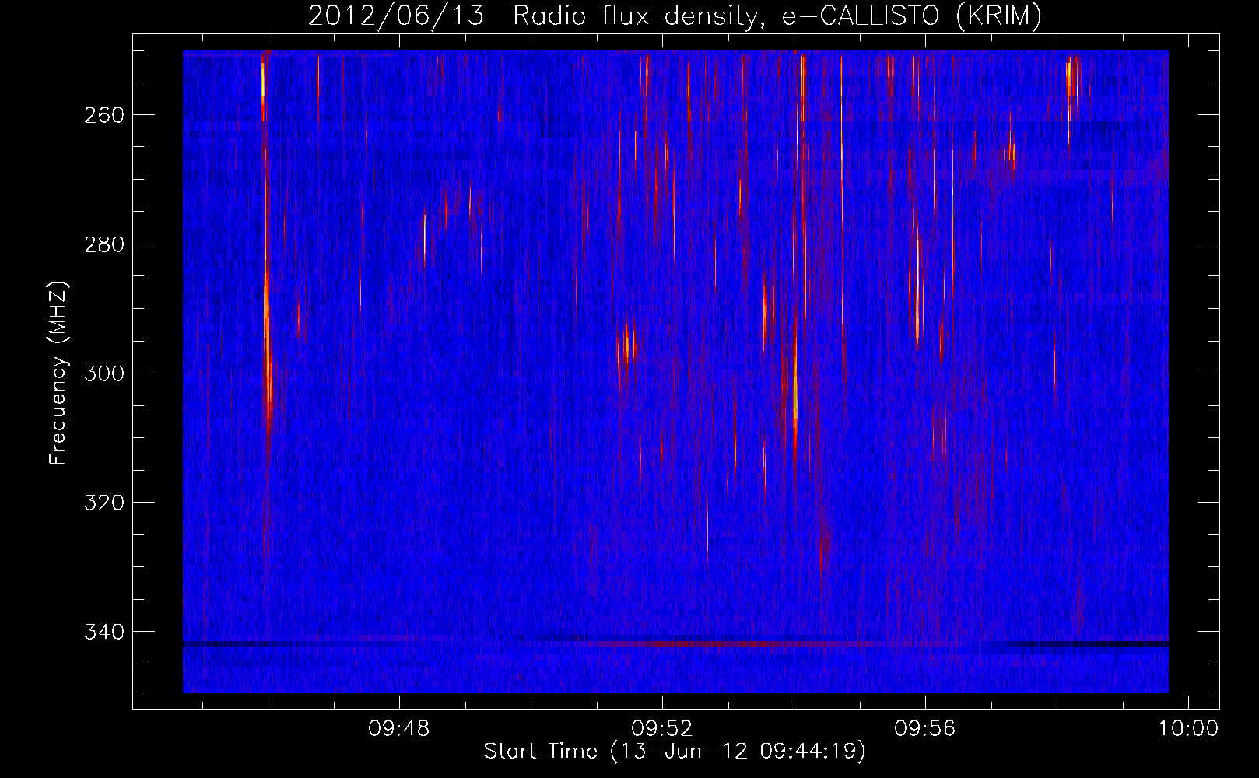Select the 320 frequency tick label
Screen dimensions: 1259x778
click(103, 503)
